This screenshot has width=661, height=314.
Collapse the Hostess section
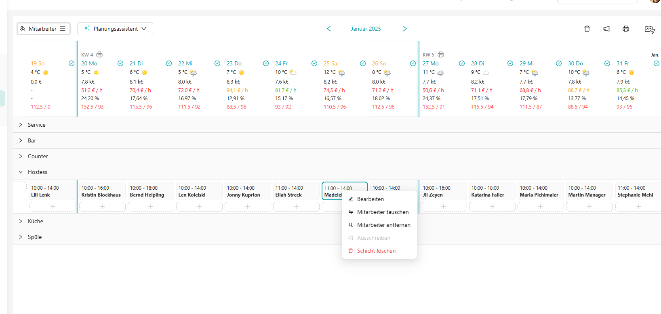click(x=21, y=172)
